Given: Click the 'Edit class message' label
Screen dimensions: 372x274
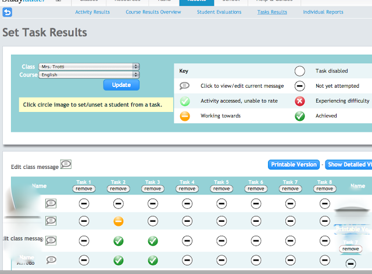Looking at the screenshot, I should (35, 167).
